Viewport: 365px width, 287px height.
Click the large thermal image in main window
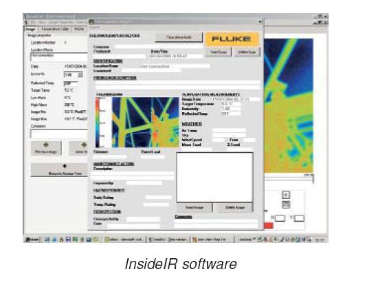point(289,105)
